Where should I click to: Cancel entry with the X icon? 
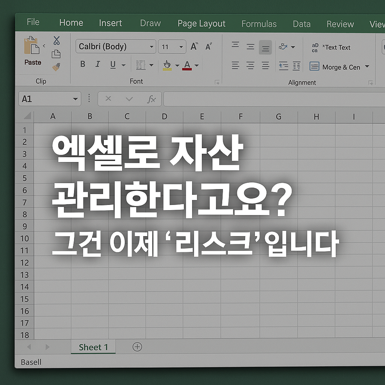[108, 99]
